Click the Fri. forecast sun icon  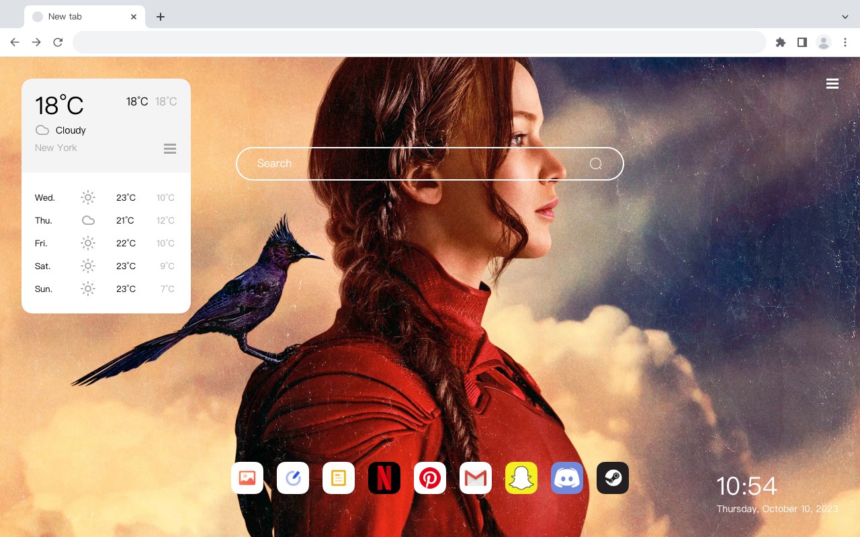88,243
